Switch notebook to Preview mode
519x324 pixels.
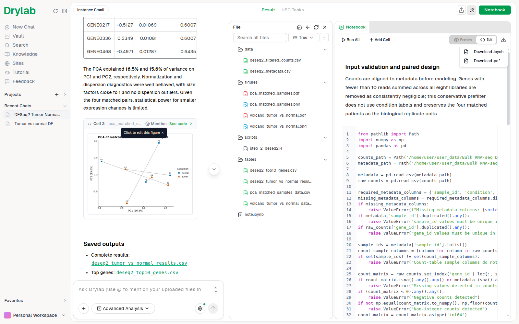[463, 40]
